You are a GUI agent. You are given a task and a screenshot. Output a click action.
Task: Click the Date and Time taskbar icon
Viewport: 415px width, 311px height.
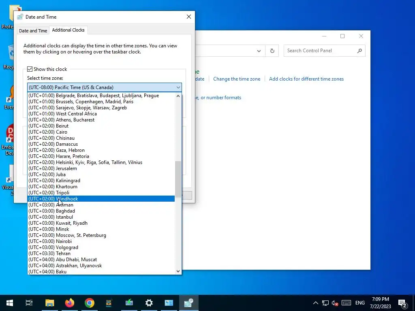188,303
